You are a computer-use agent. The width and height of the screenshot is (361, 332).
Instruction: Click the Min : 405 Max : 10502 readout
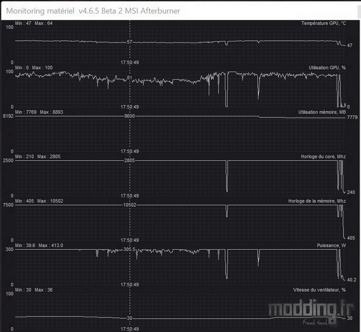(39, 201)
